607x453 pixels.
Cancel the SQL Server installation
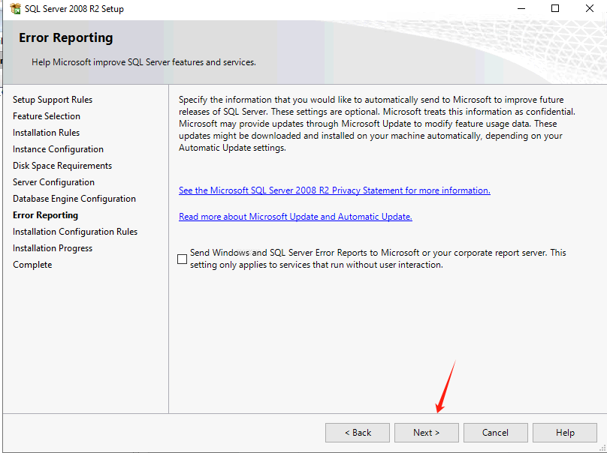[x=495, y=433]
